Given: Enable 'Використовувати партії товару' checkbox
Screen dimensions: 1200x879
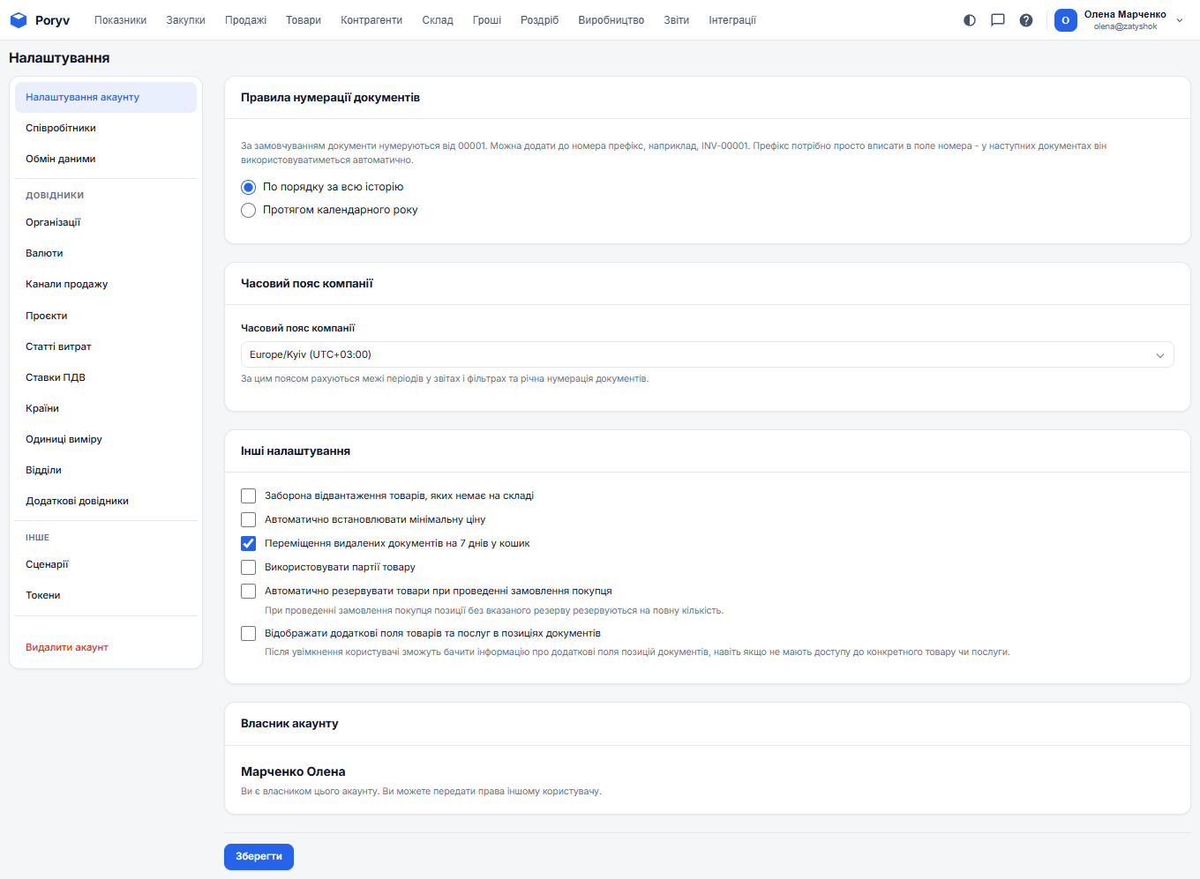Looking at the screenshot, I should 249,567.
